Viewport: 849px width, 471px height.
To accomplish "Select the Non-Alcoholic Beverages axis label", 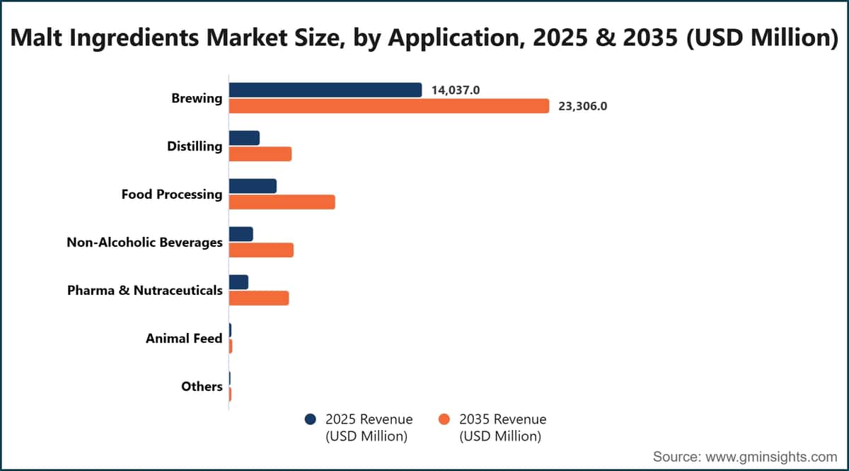I will (x=144, y=242).
